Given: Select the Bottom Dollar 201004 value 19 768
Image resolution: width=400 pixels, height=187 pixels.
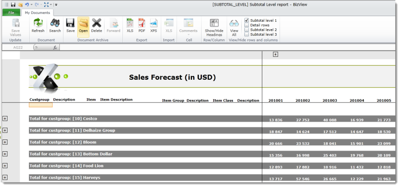Looking at the screenshot, I should point(357,155).
